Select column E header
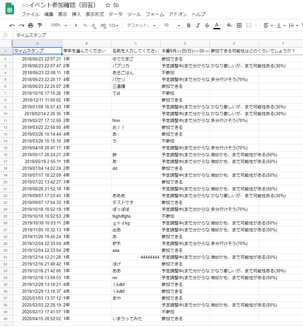 pyautogui.click(x=234, y=43)
